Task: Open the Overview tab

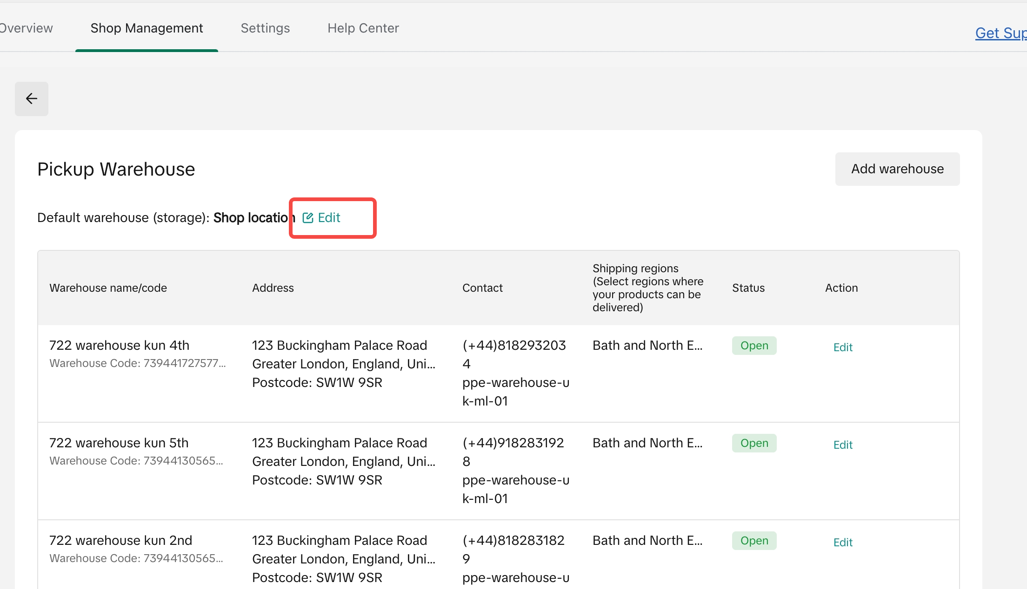Action: (26, 28)
